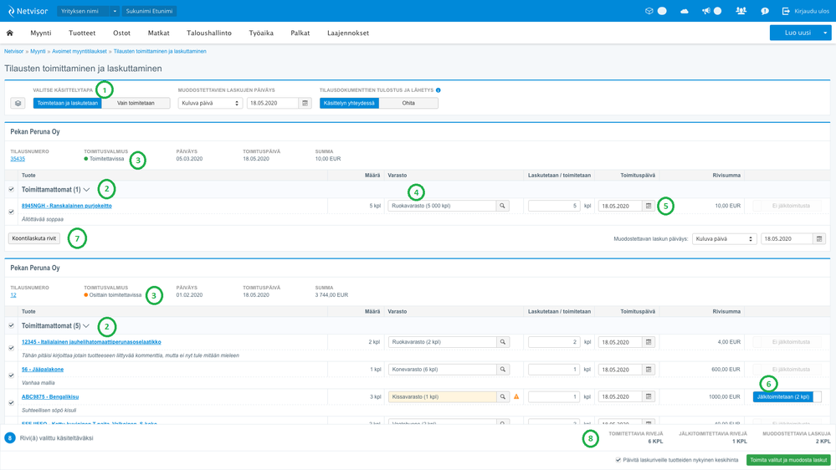Search warehouse for Ranskalainen purjokeitto row
Screen dimensions: 836x470
pos(502,206)
